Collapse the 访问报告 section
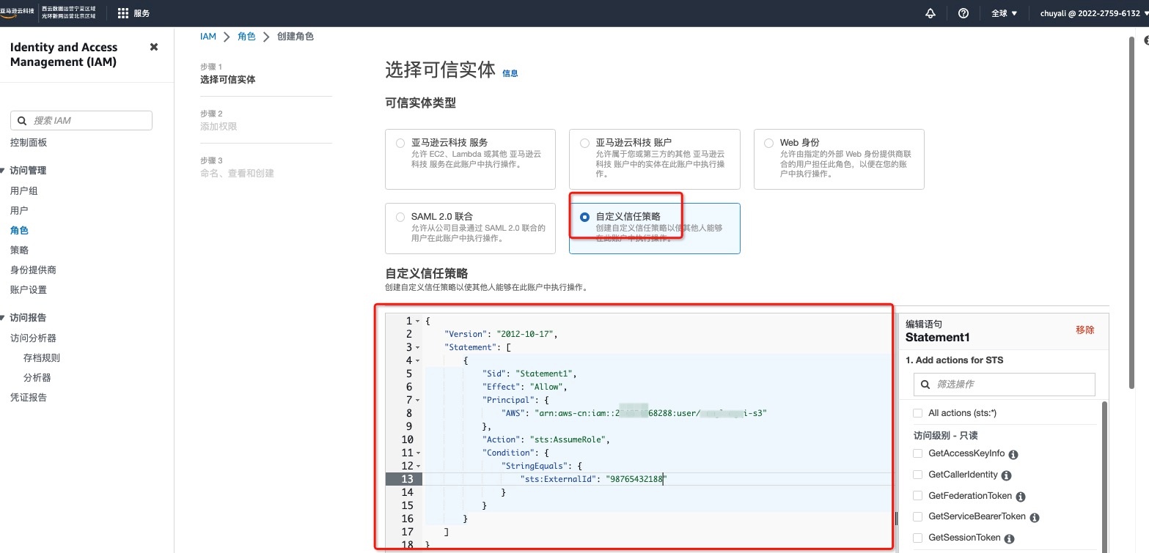 [x=4, y=318]
